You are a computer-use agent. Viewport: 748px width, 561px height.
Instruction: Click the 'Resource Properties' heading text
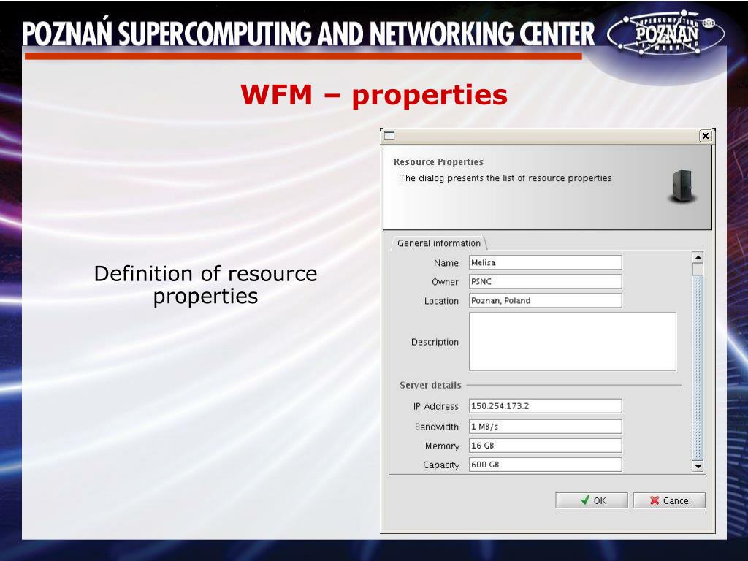point(438,161)
